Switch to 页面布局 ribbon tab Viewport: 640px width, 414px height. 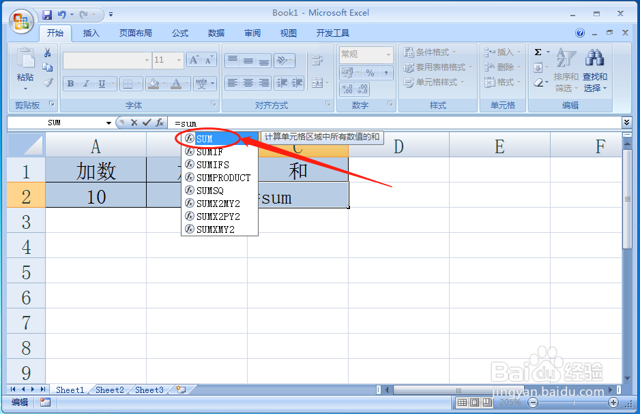click(x=136, y=33)
